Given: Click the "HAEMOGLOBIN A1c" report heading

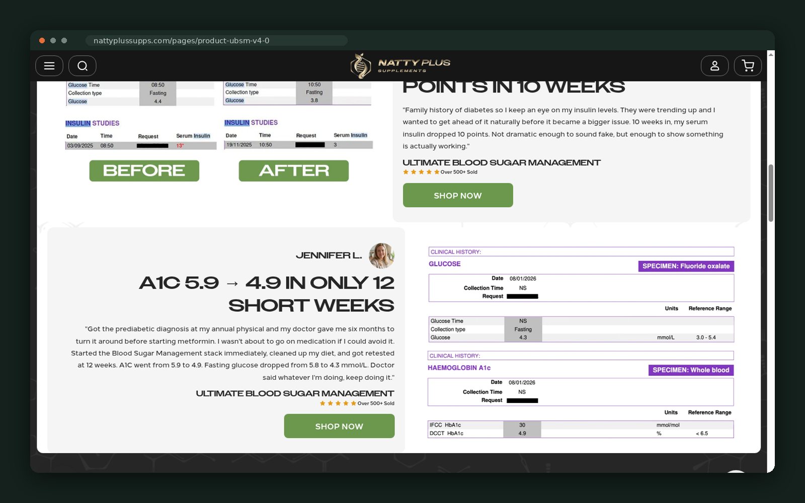Looking at the screenshot, I should point(459,368).
